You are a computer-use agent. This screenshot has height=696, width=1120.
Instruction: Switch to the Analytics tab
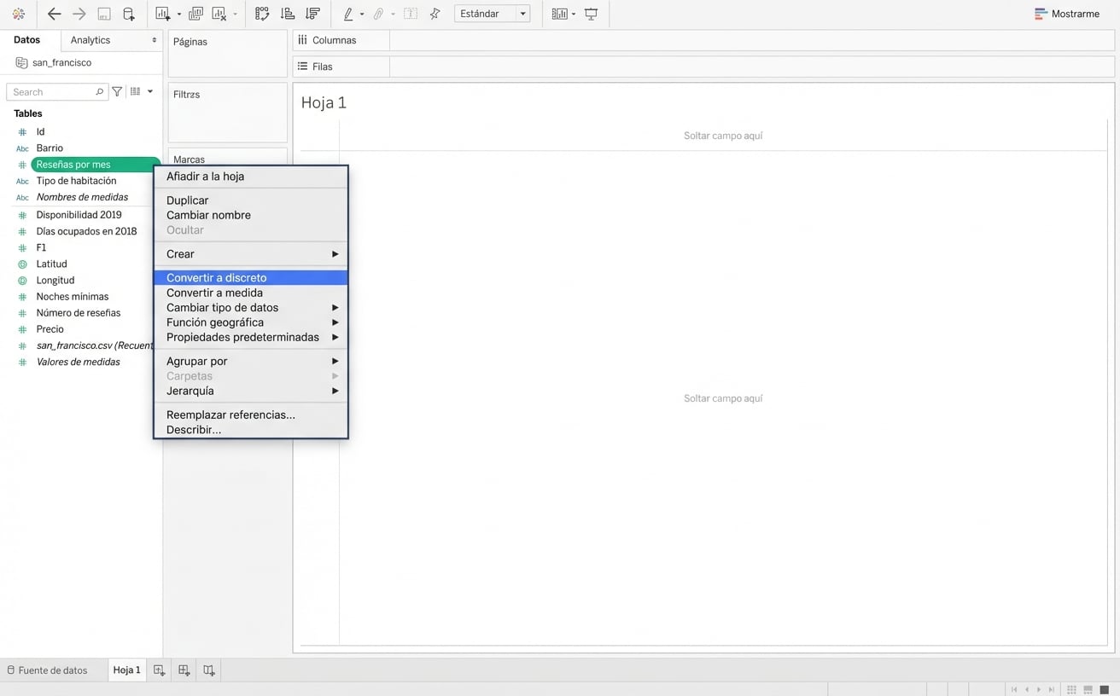click(90, 40)
